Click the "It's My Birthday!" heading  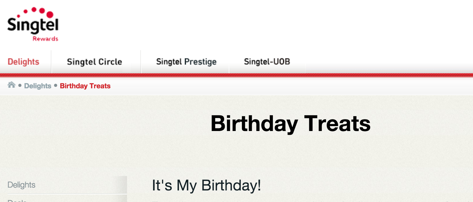point(206,185)
